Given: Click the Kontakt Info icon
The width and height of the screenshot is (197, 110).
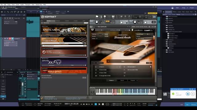Looking at the screenshot, I should click(x=105, y=17).
